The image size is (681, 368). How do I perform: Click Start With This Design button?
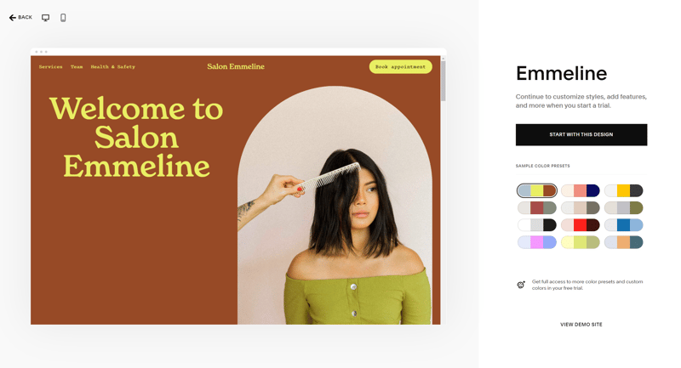tap(581, 135)
